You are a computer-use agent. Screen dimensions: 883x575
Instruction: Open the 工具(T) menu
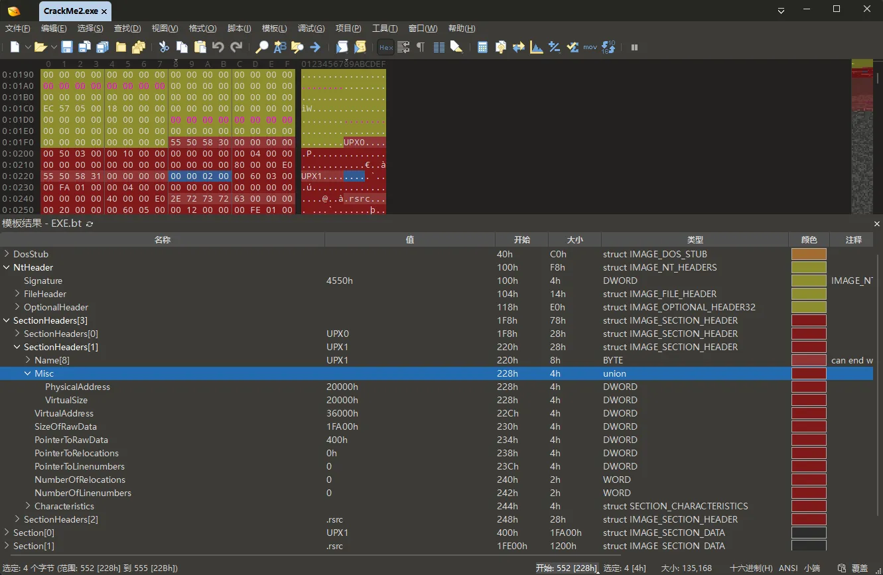pos(385,29)
